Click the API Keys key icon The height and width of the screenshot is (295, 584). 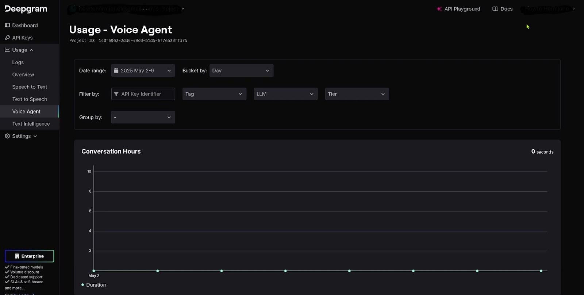[7, 38]
